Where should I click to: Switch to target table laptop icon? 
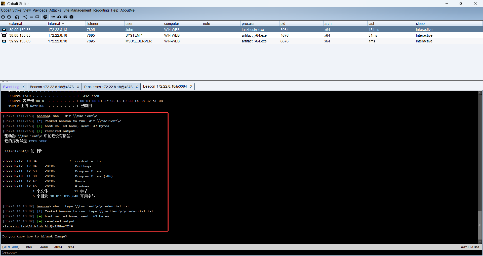(37, 17)
